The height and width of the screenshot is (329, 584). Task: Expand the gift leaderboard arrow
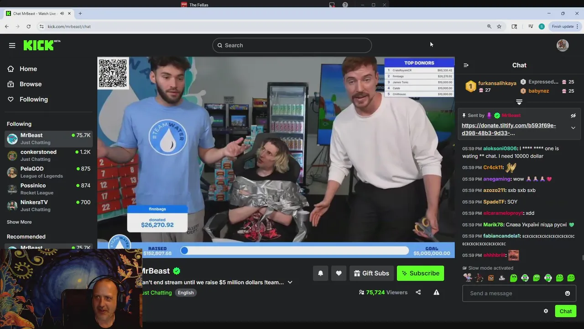519,101
